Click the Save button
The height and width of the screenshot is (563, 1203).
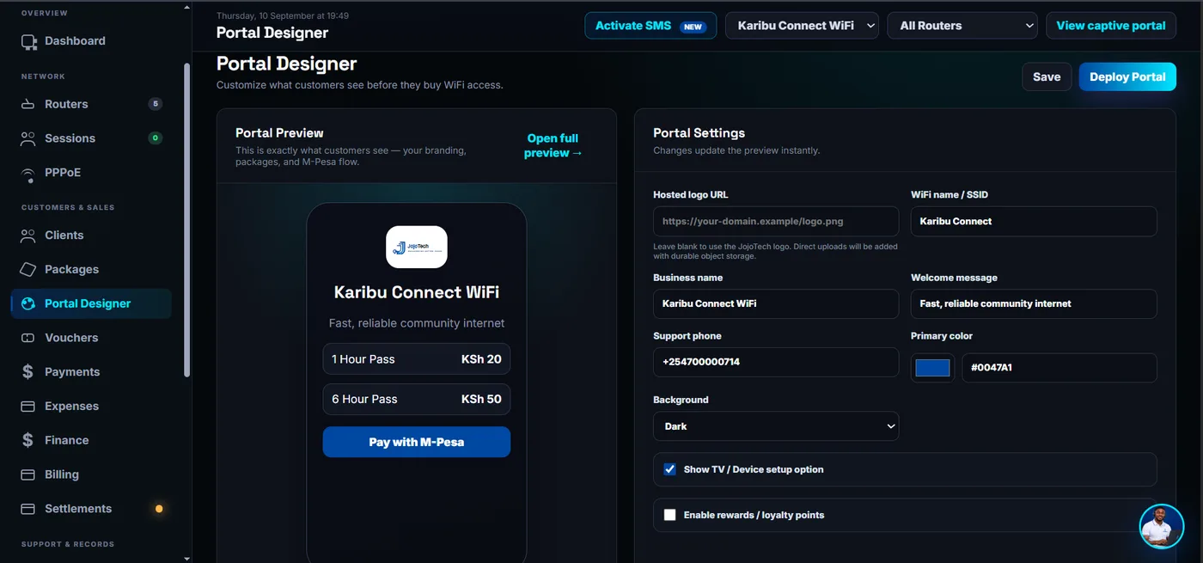point(1047,76)
